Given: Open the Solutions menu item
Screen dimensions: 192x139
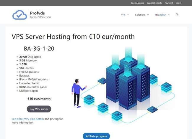Looking at the screenshot, I should point(140,15).
